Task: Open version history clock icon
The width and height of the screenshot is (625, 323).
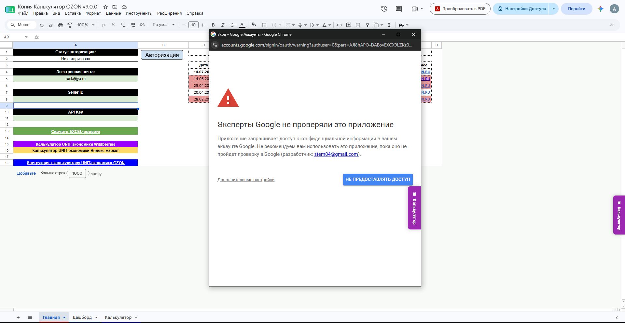Action: pyautogui.click(x=384, y=9)
